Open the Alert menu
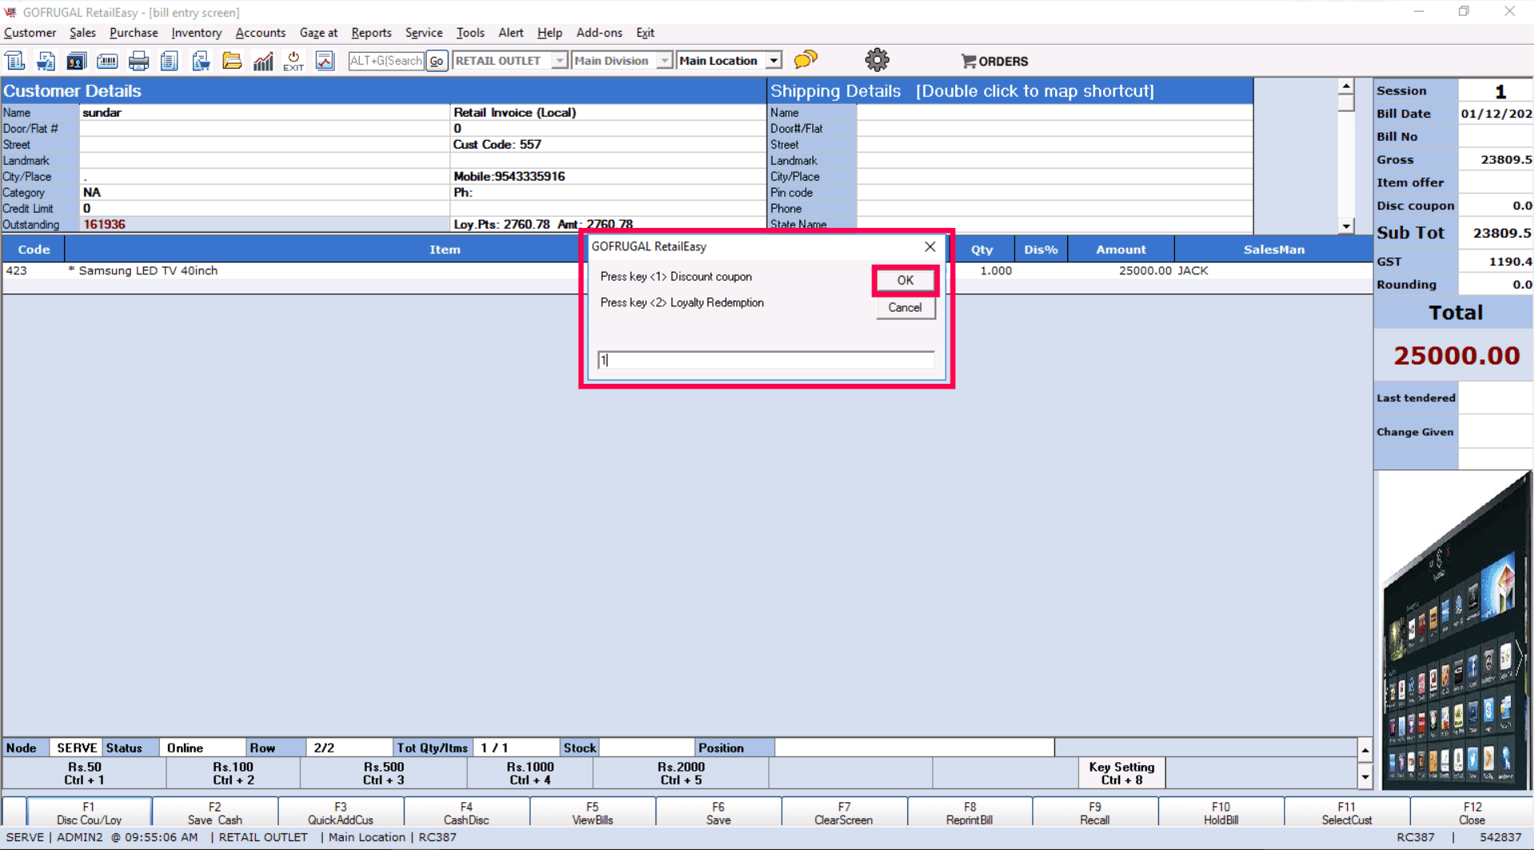Viewport: 1534px width, 850px height. [511, 33]
